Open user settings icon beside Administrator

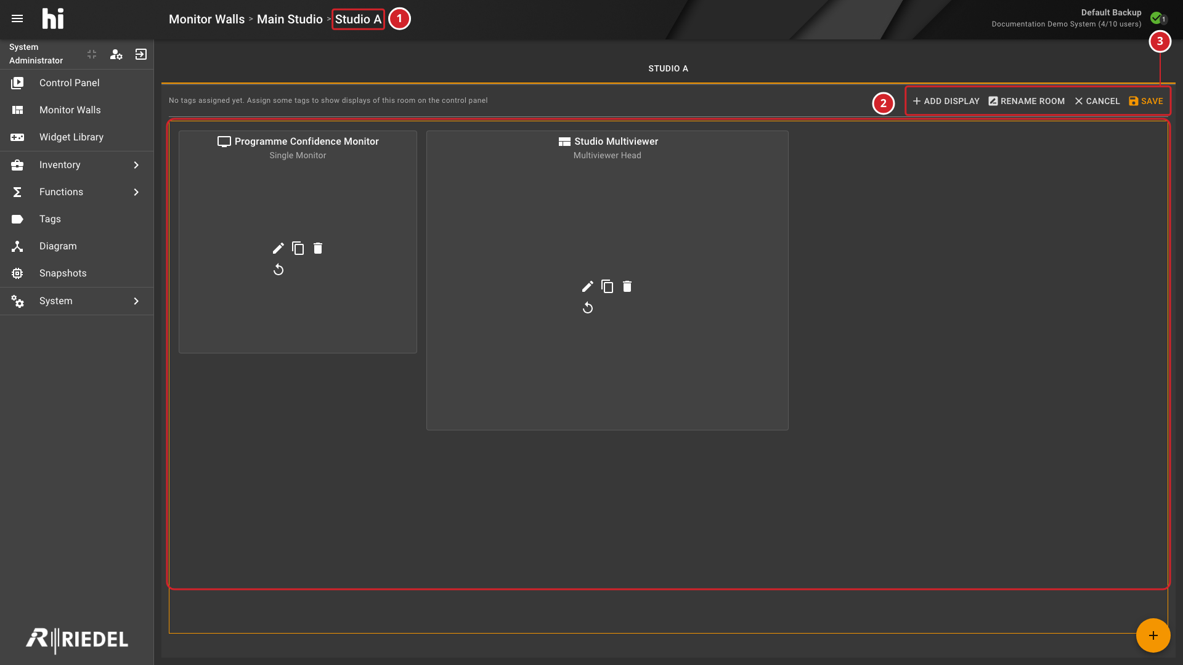pos(116,54)
